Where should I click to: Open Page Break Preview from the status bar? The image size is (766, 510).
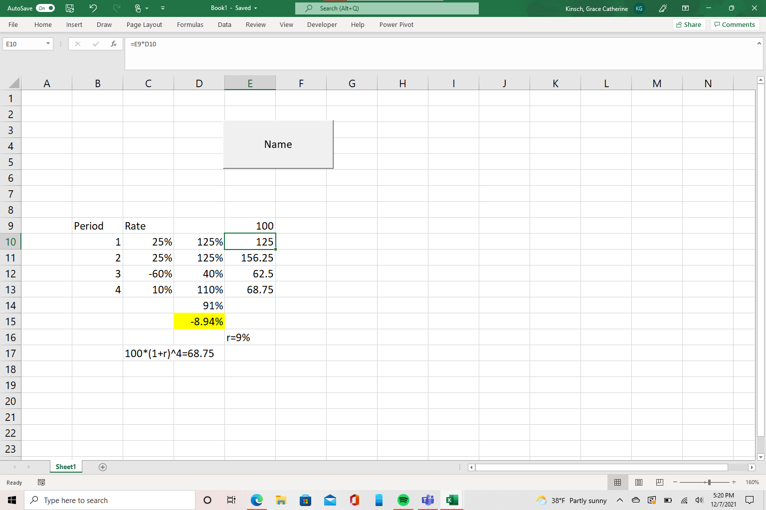pyautogui.click(x=659, y=482)
